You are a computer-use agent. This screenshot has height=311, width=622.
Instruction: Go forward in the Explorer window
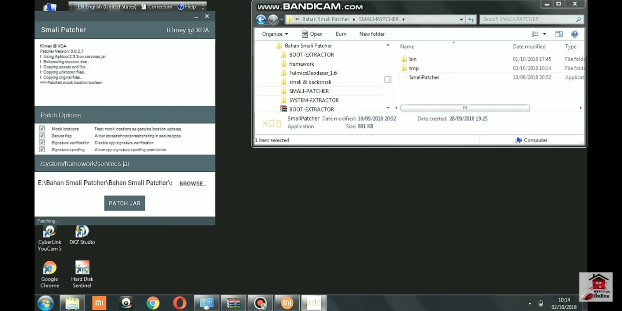click(273, 19)
